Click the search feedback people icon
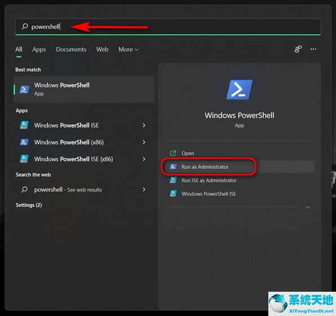The width and height of the screenshot is (336, 316). 298,49
